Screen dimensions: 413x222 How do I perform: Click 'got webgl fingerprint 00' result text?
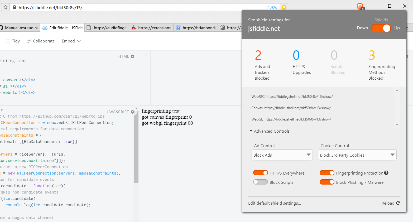tap(167, 123)
